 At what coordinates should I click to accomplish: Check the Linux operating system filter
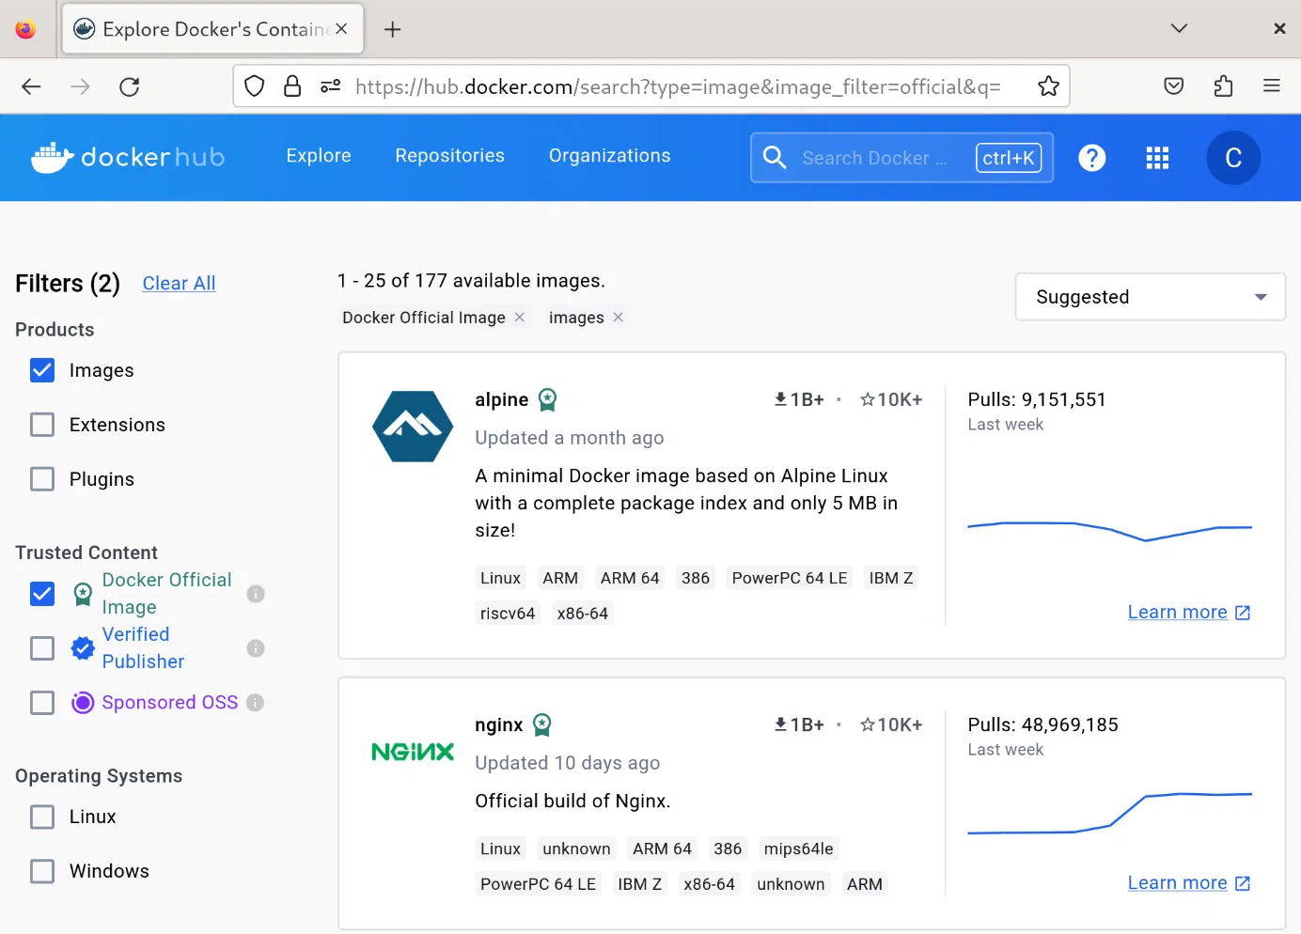pyautogui.click(x=41, y=817)
